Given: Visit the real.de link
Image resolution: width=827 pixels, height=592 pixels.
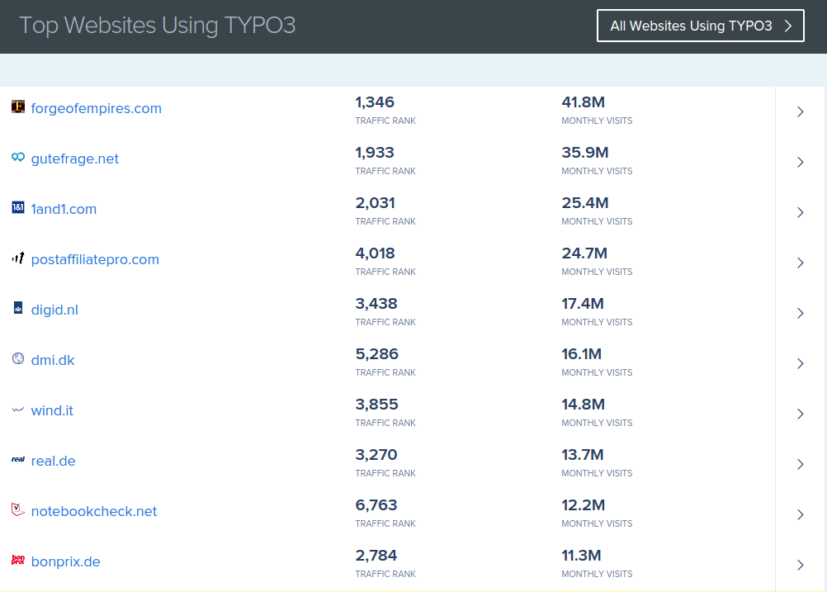Looking at the screenshot, I should click(x=54, y=462).
